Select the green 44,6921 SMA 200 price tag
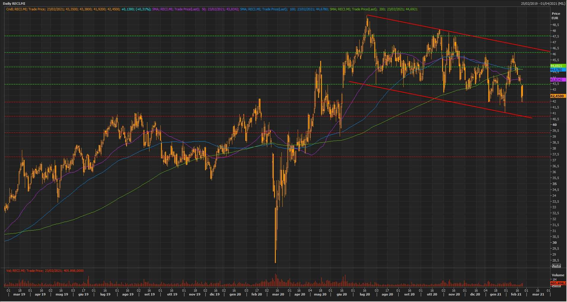 (x=558, y=66)
